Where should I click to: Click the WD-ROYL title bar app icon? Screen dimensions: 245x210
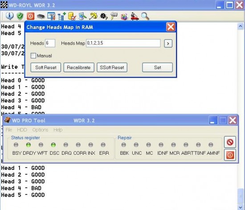(x=4, y=5)
